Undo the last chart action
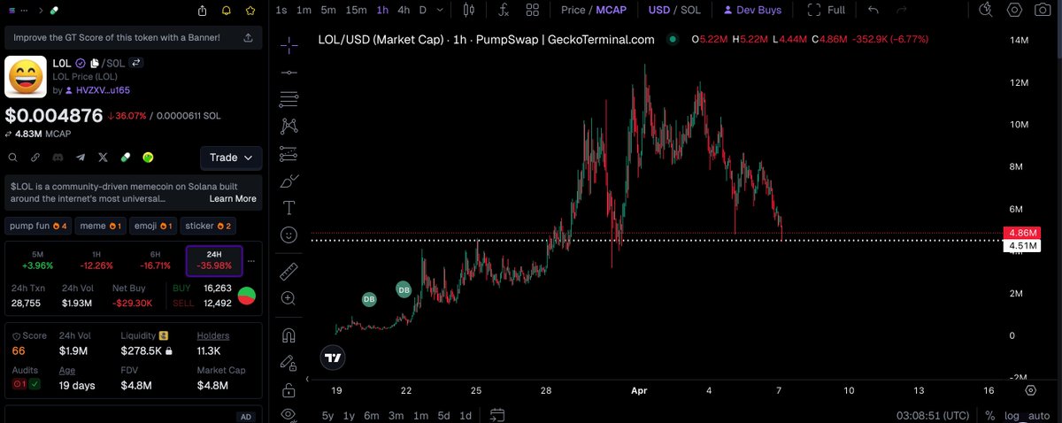Image resolution: width=1062 pixels, height=423 pixels. tap(874, 10)
